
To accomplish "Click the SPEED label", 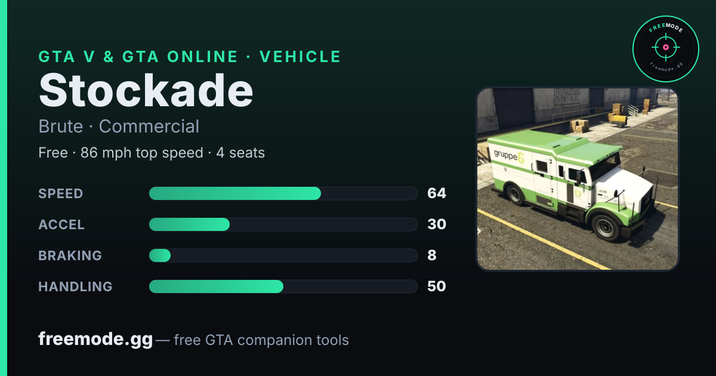I will 61,193.
